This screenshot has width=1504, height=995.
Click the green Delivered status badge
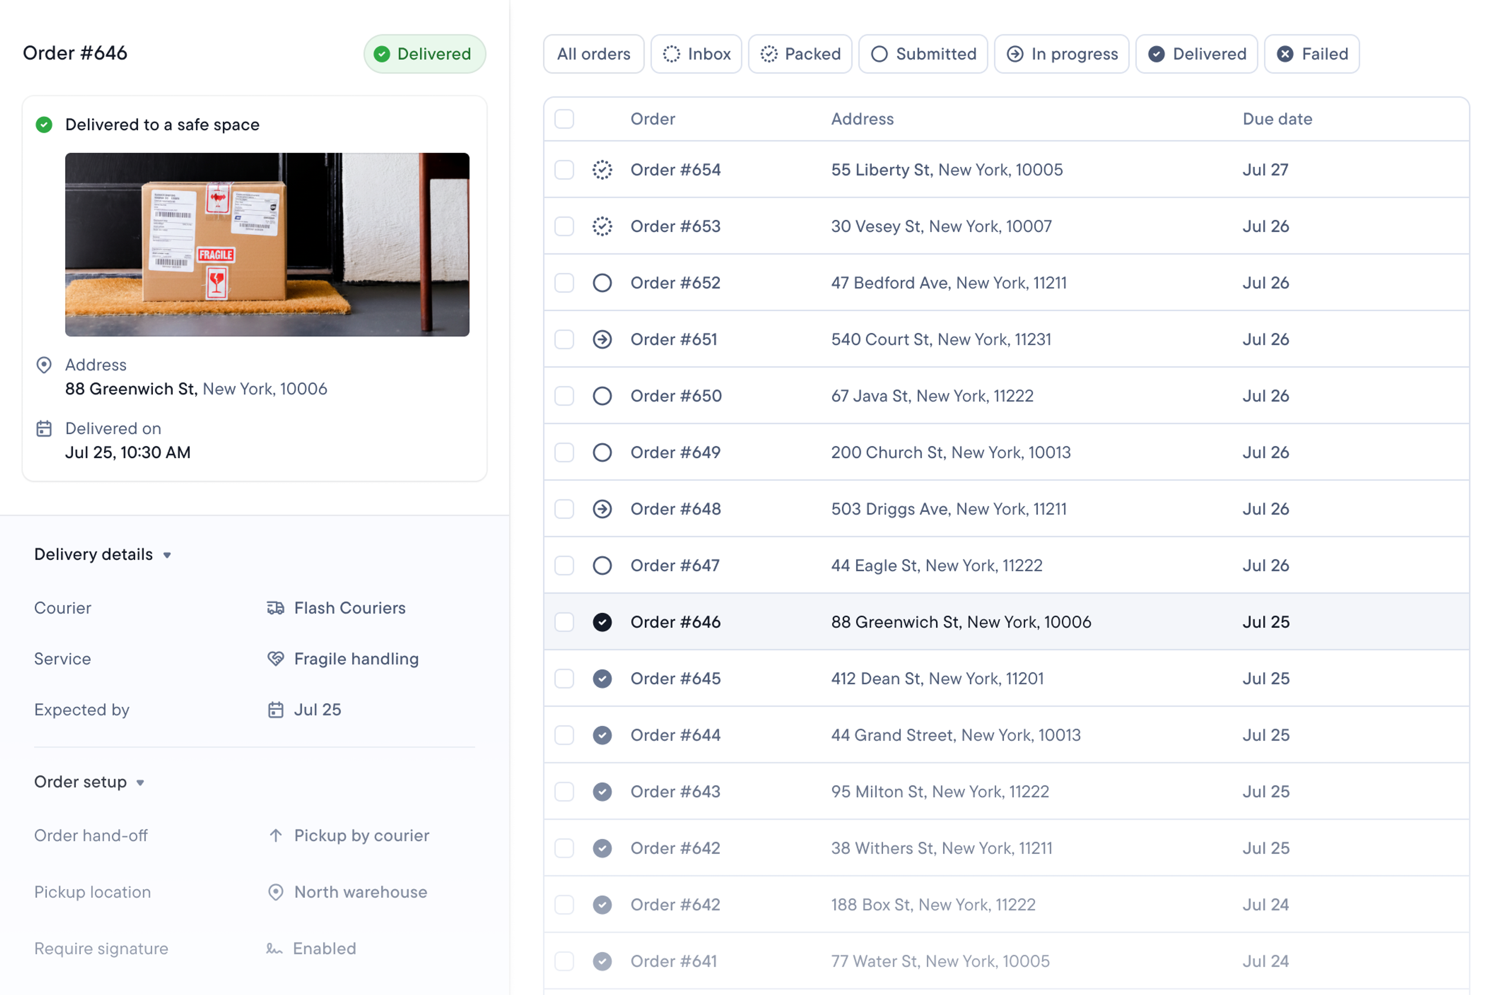(425, 54)
